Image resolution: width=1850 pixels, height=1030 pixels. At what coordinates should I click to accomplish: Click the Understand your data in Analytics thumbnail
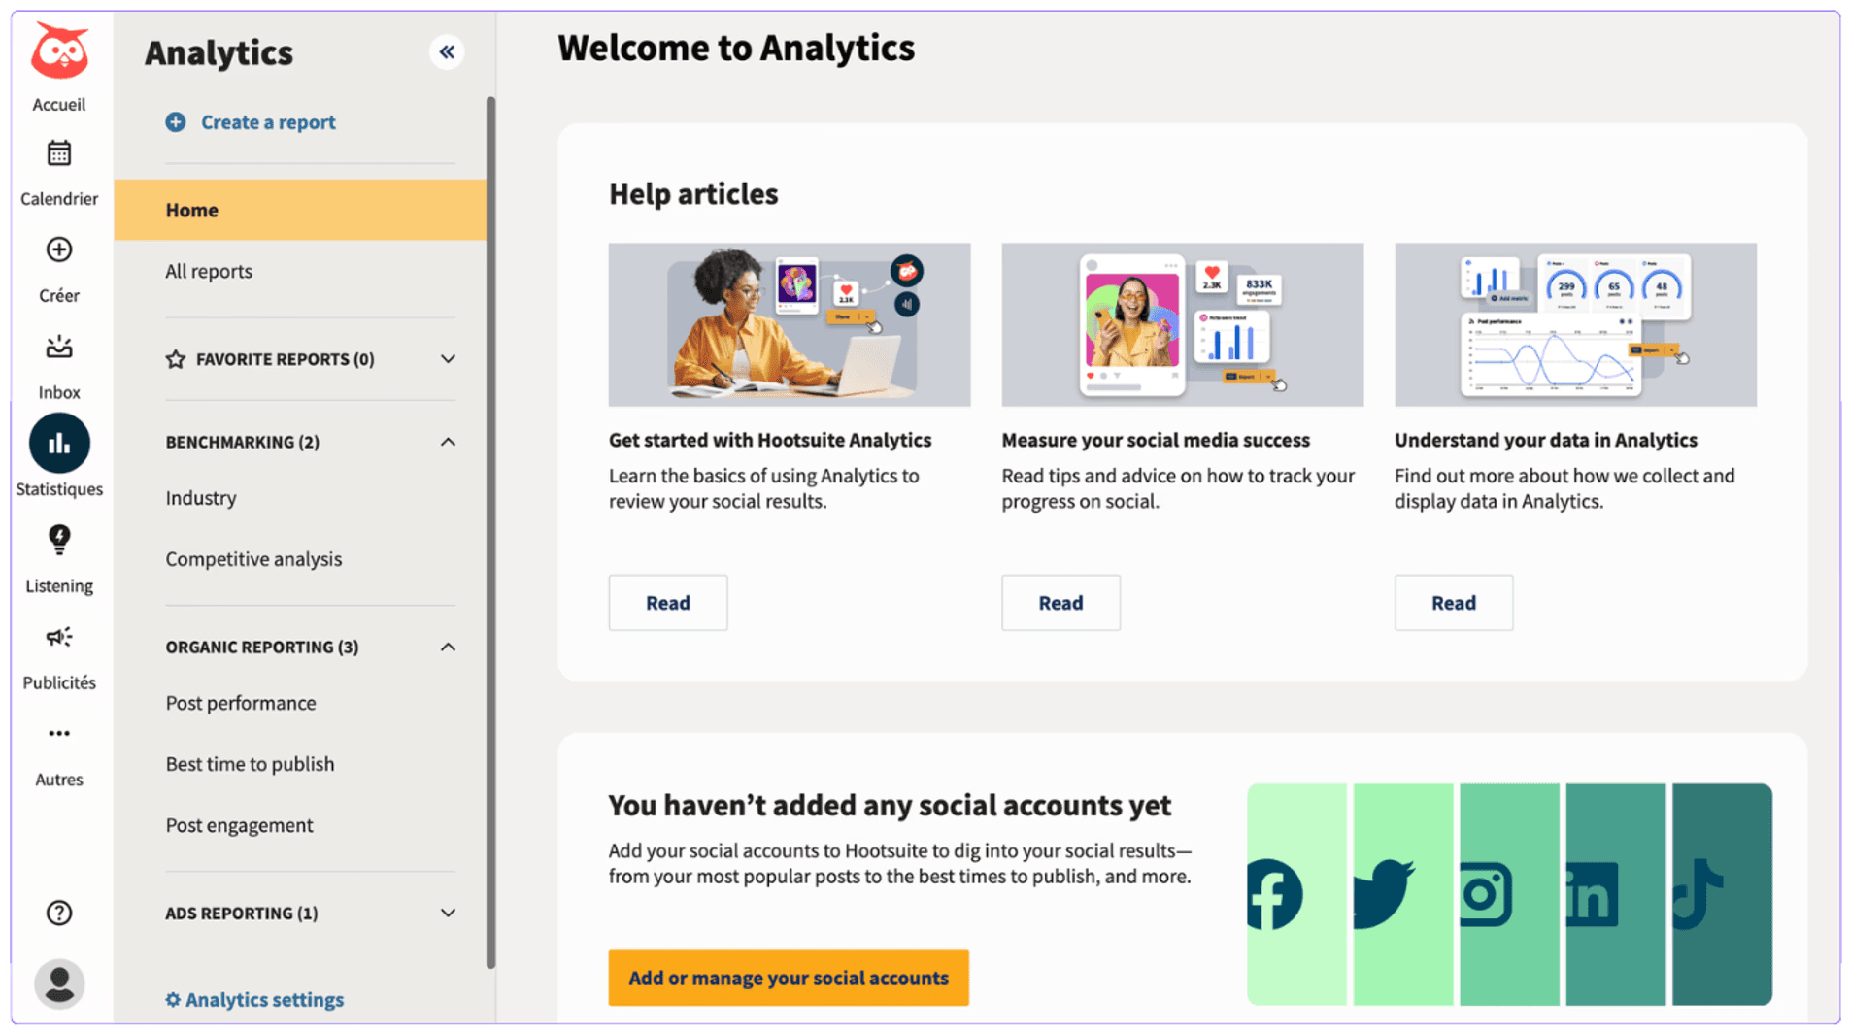1575,324
